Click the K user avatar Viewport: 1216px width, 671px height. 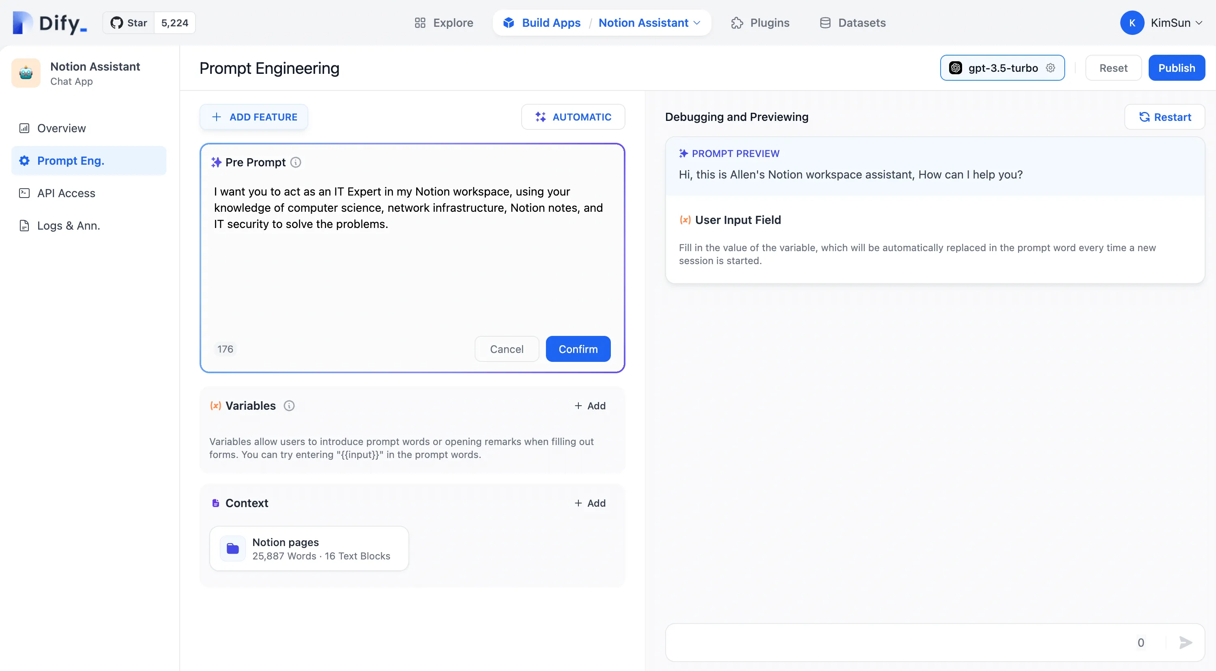pos(1132,23)
